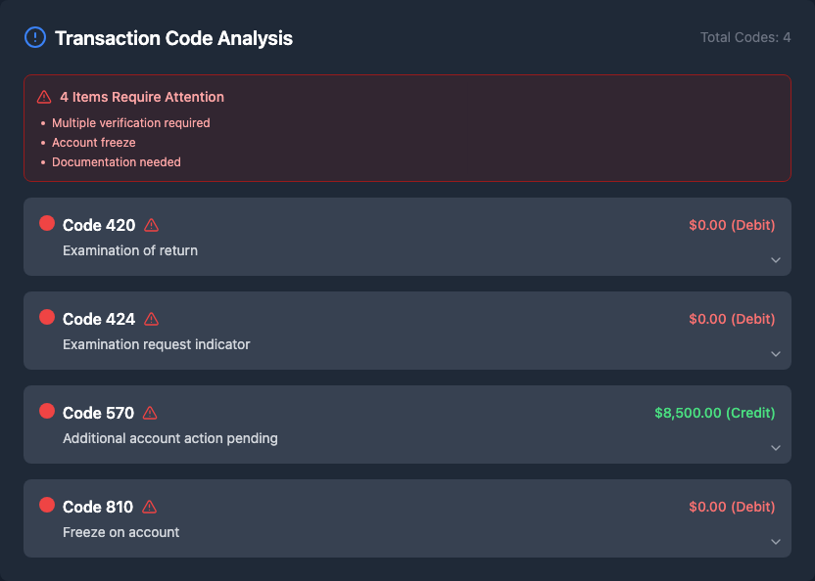This screenshot has height=581, width=815.
Task: Select the warning icon next to Code 570
Action: pyautogui.click(x=150, y=413)
